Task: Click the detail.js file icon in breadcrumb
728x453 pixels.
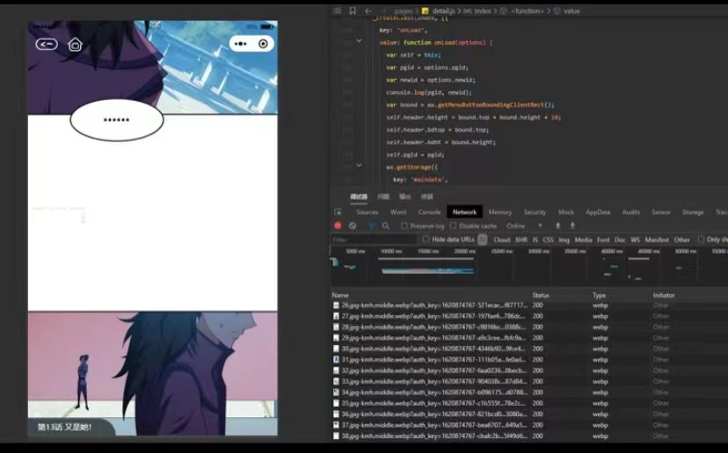Action: tap(426, 11)
